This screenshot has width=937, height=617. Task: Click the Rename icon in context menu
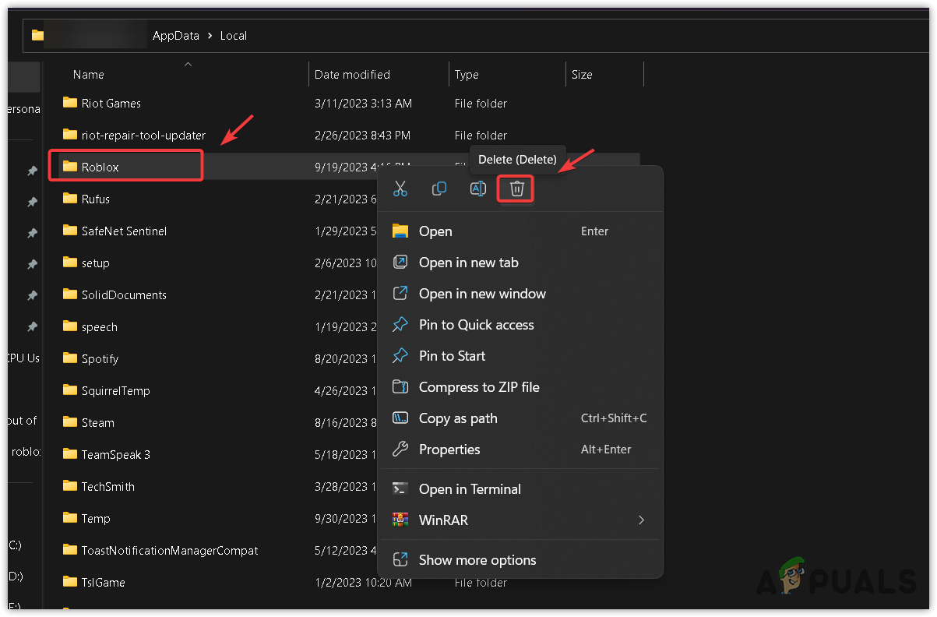click(x=477, y=189)
